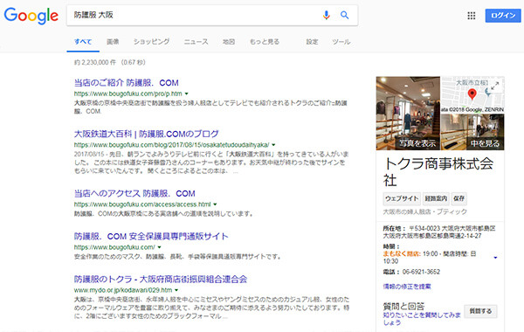Click 大阪市の婦人服店・ブティック category text

[424, 211]
